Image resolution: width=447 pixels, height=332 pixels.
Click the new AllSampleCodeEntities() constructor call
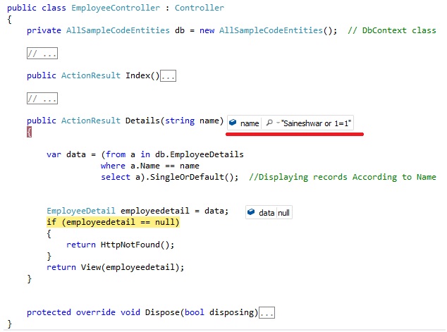(268, 30)
